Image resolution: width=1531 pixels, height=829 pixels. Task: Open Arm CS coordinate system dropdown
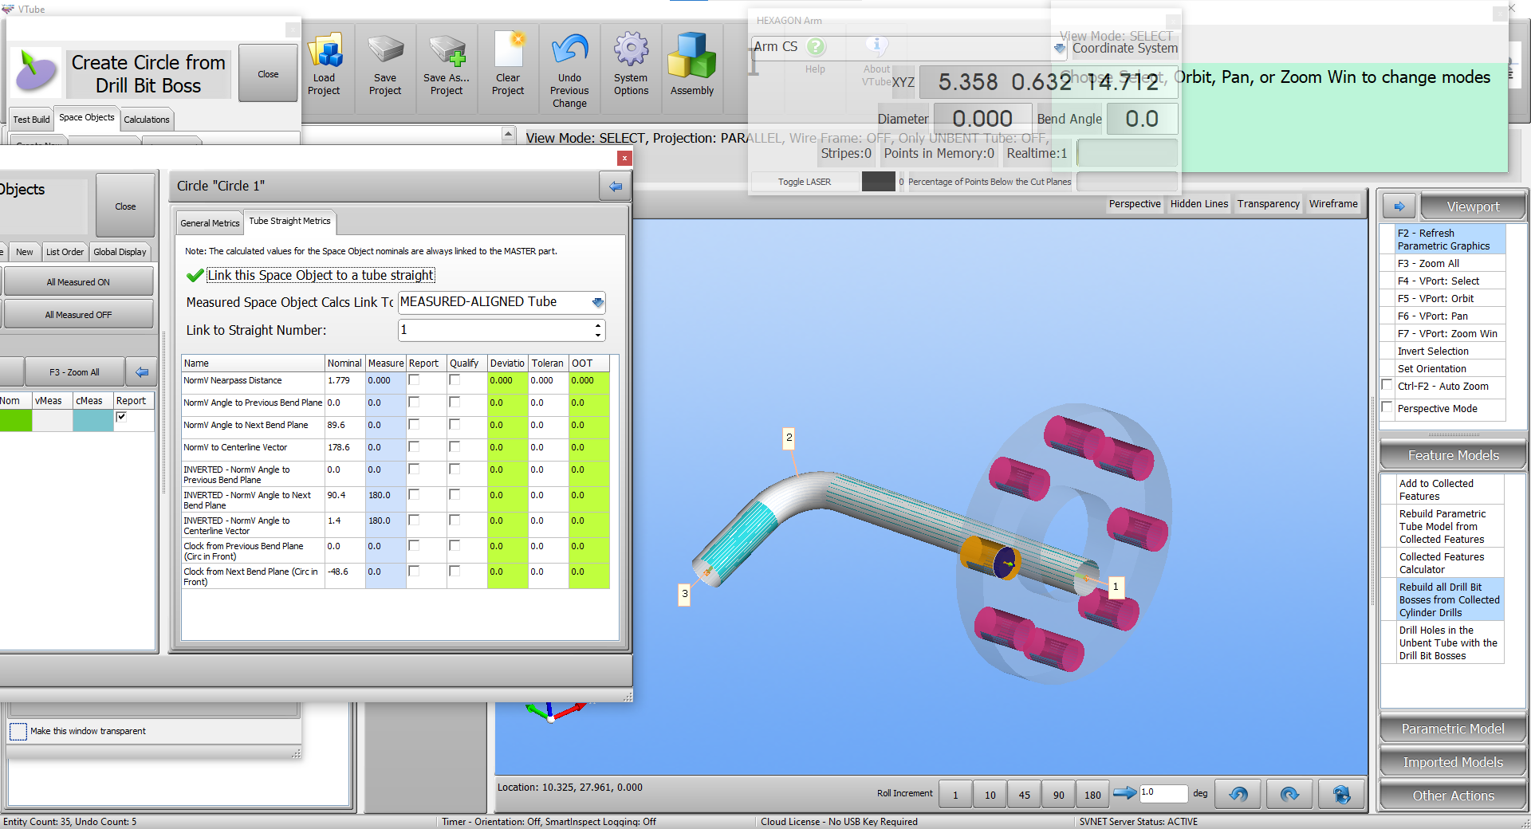(x=1059, y=48)
